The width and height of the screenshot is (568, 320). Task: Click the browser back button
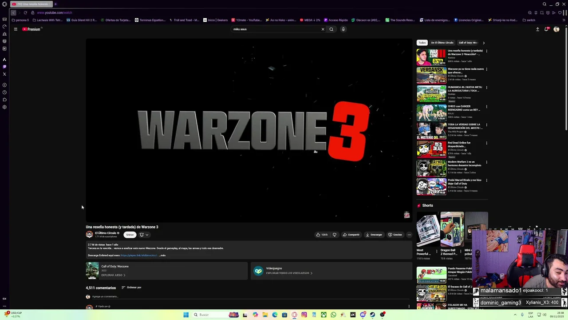[13, 13]
